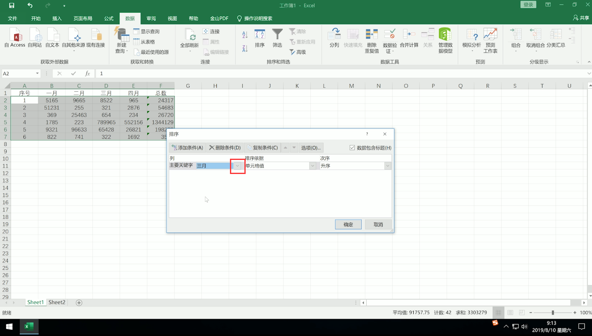Viewport: 592px width, 336px height.
Task: Click 从表格 in the ribbon
Action: pos(144,42)
